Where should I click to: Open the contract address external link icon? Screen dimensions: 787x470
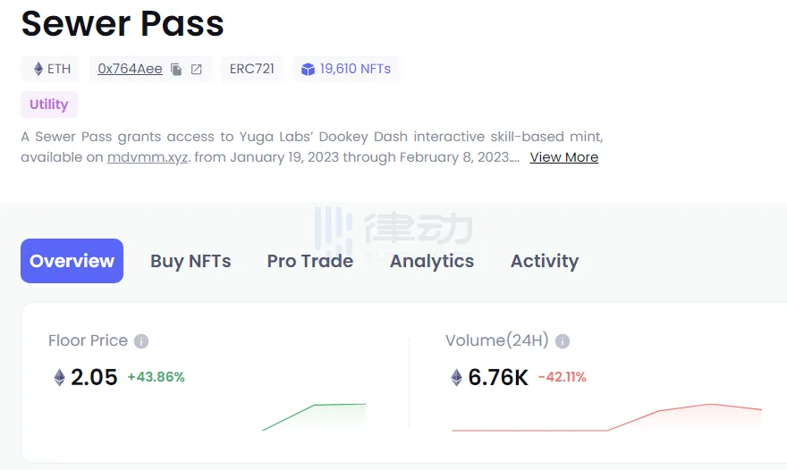coord(197,69)
